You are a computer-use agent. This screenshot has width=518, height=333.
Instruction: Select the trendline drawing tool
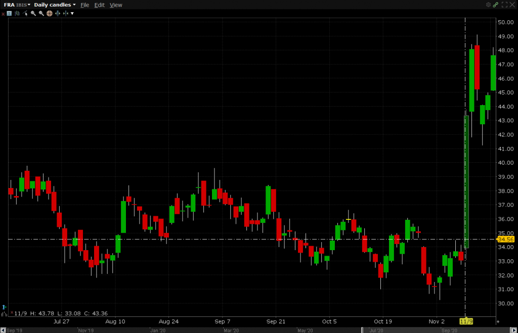tap(25, 13)
